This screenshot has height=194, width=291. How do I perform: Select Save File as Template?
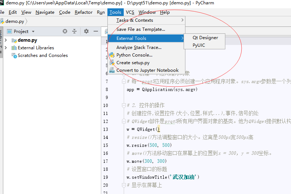pos(147,29)
